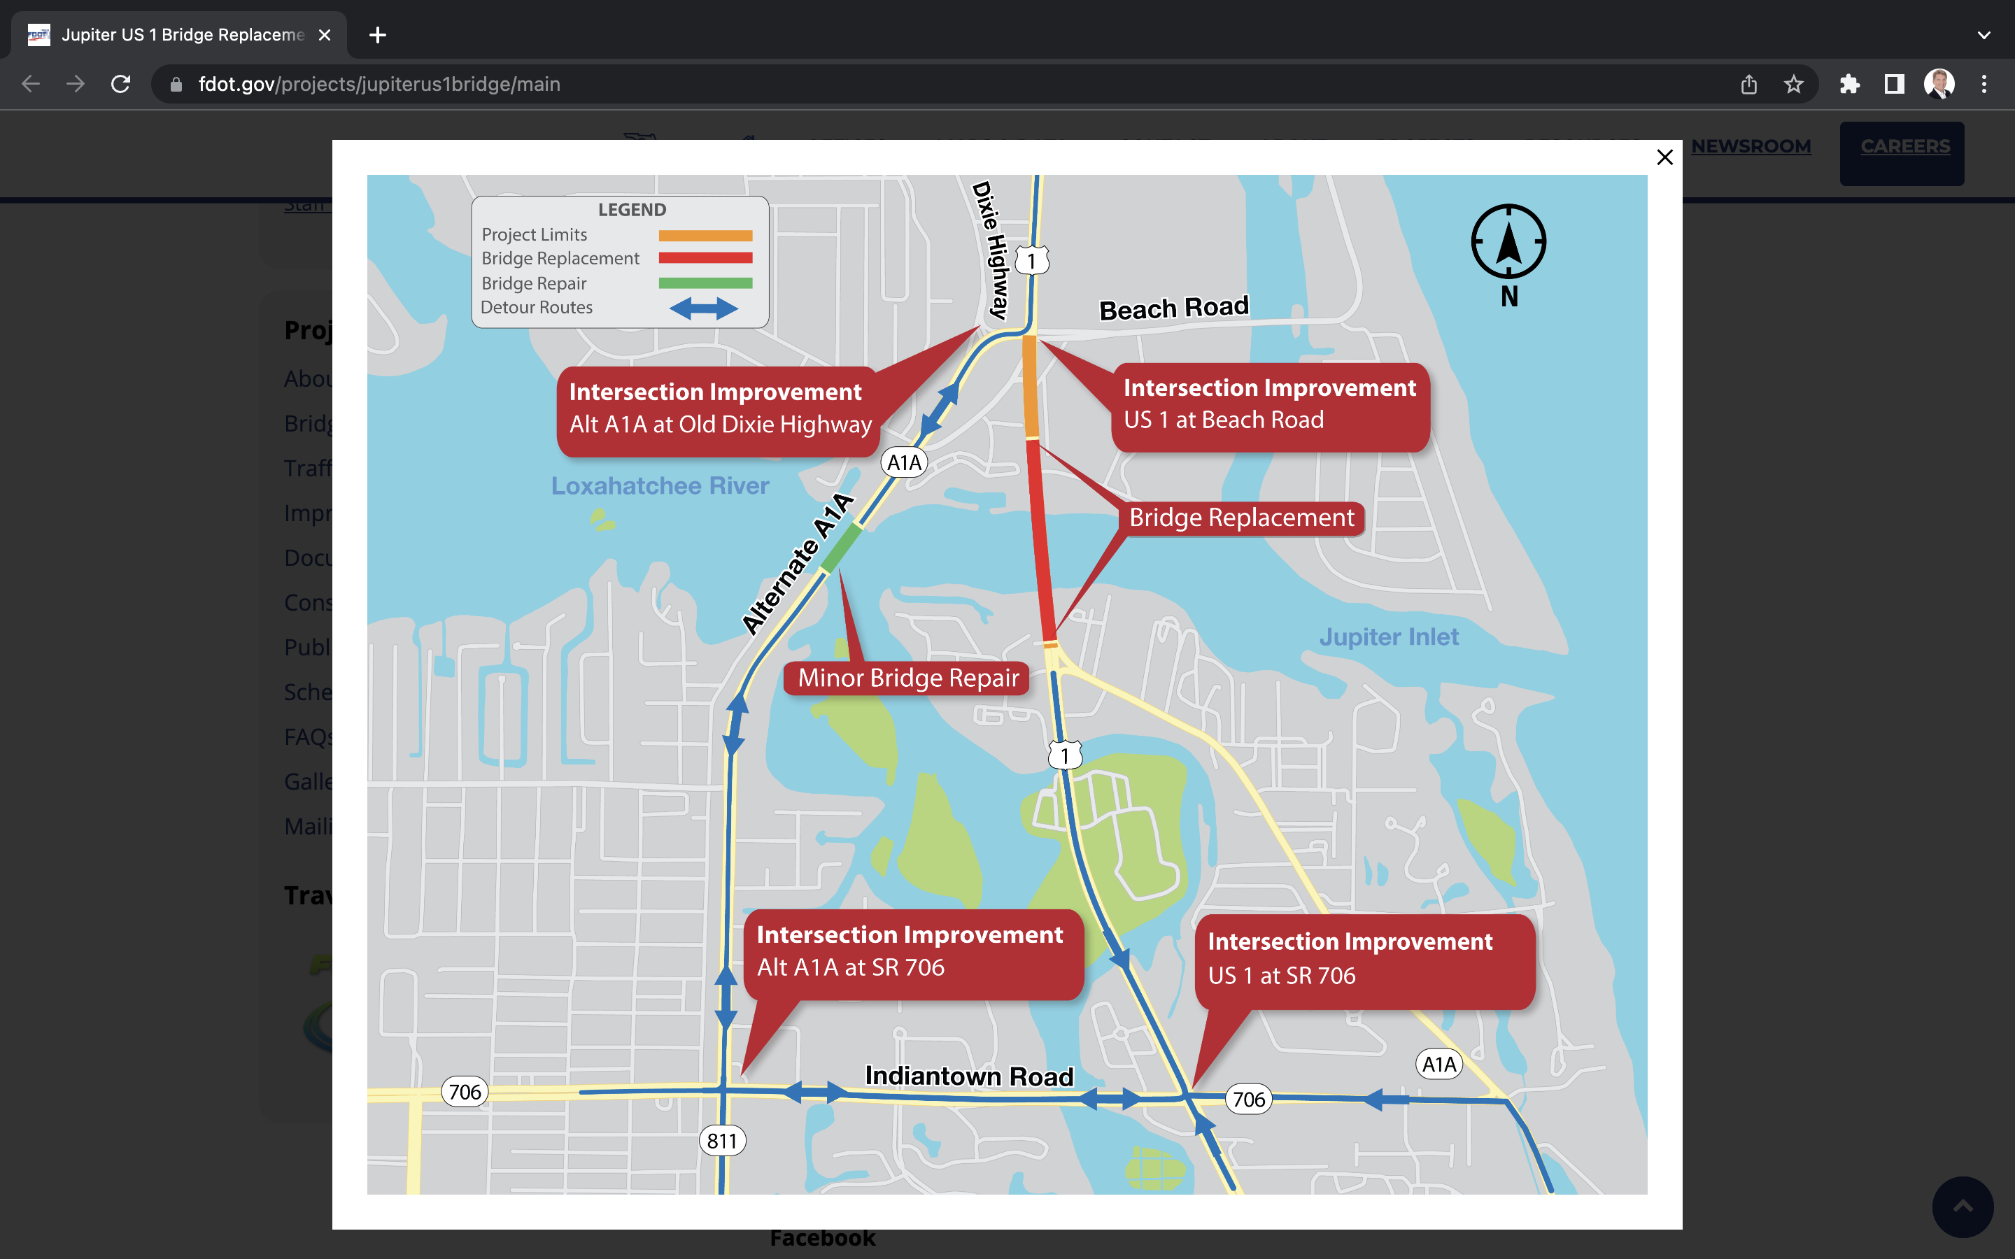
Task: Click the orange Project Limits legend swatch
Action: [705, 236]
